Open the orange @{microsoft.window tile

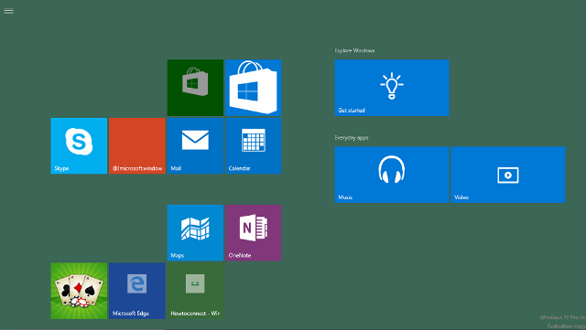coord(137,145)
